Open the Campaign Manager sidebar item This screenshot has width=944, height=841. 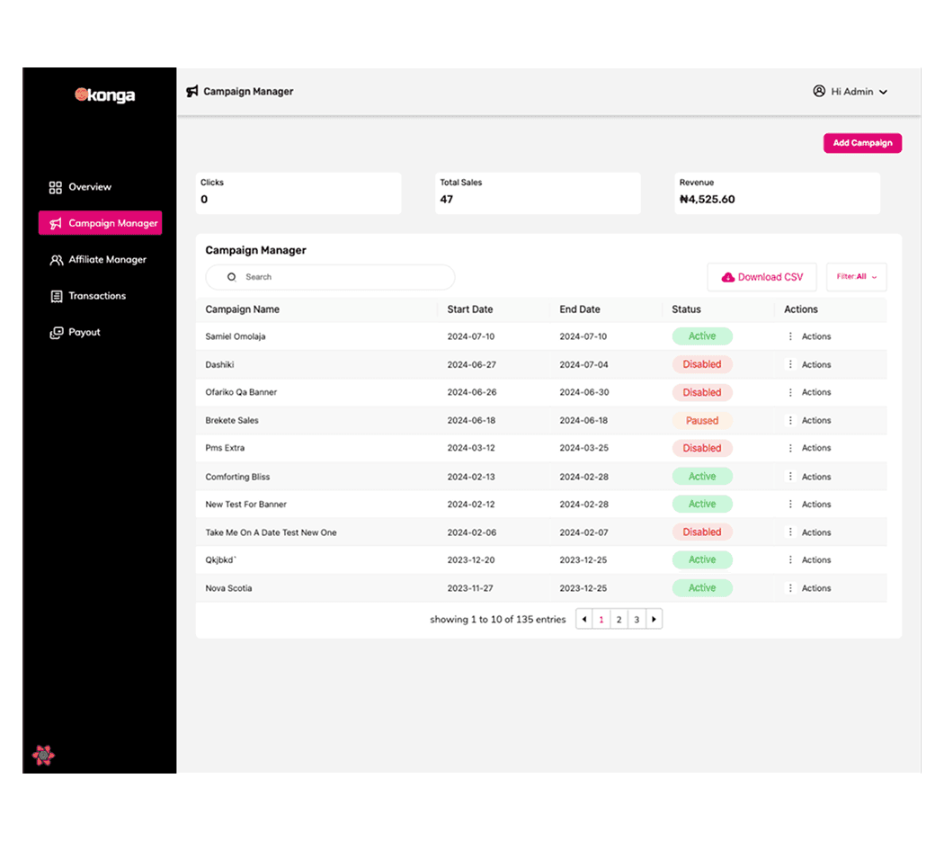(100, 223)
